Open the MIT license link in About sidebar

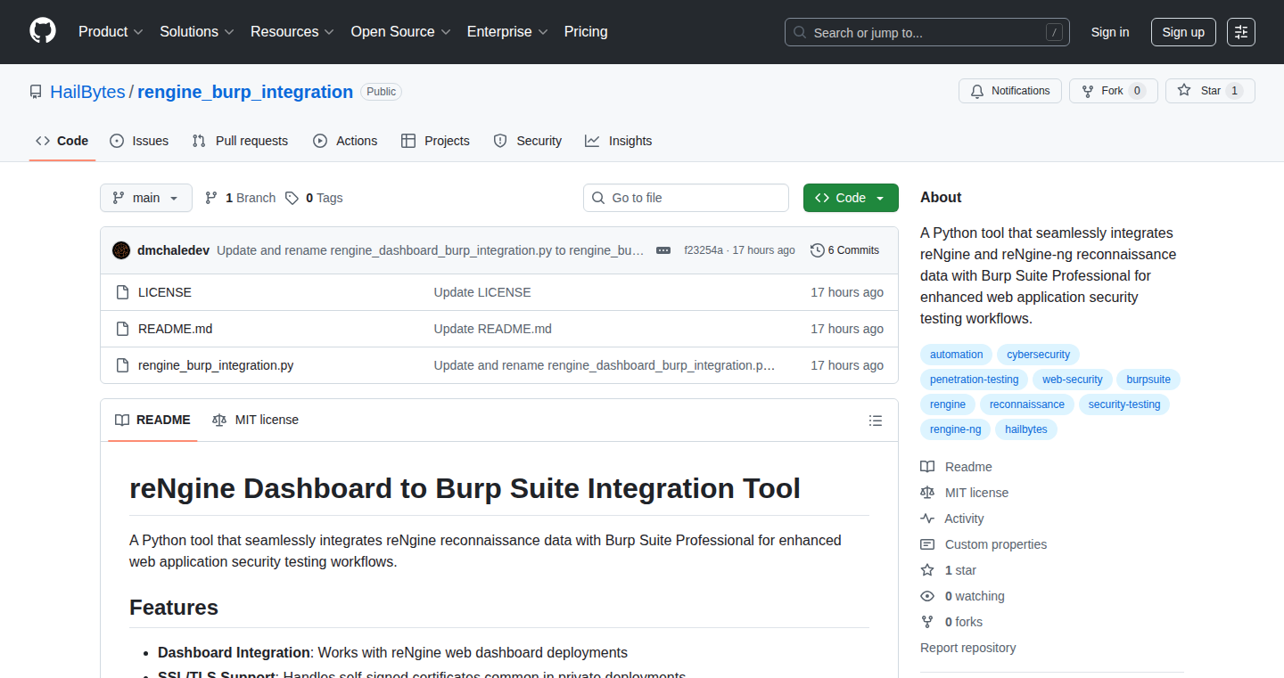pos(965,493)
